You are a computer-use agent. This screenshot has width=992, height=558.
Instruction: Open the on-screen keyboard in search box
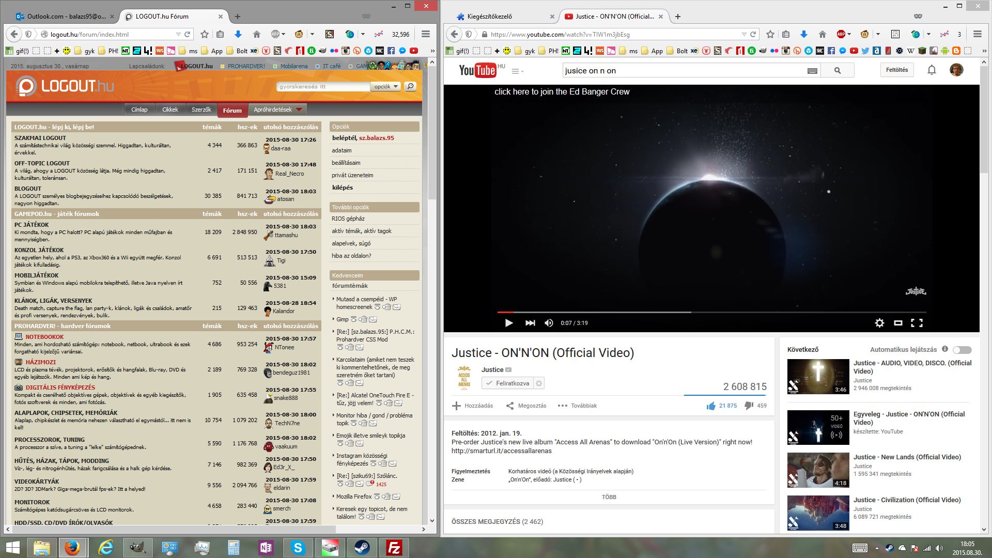pyautogui.click(x=812, y=71)
